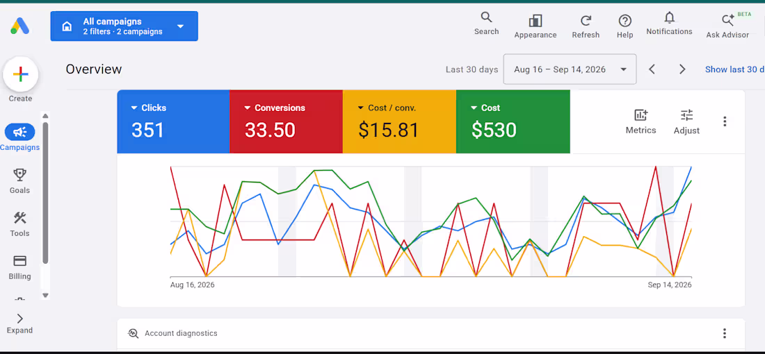
Task: Open Account diagnostics more options
Action: coord(725,334)
